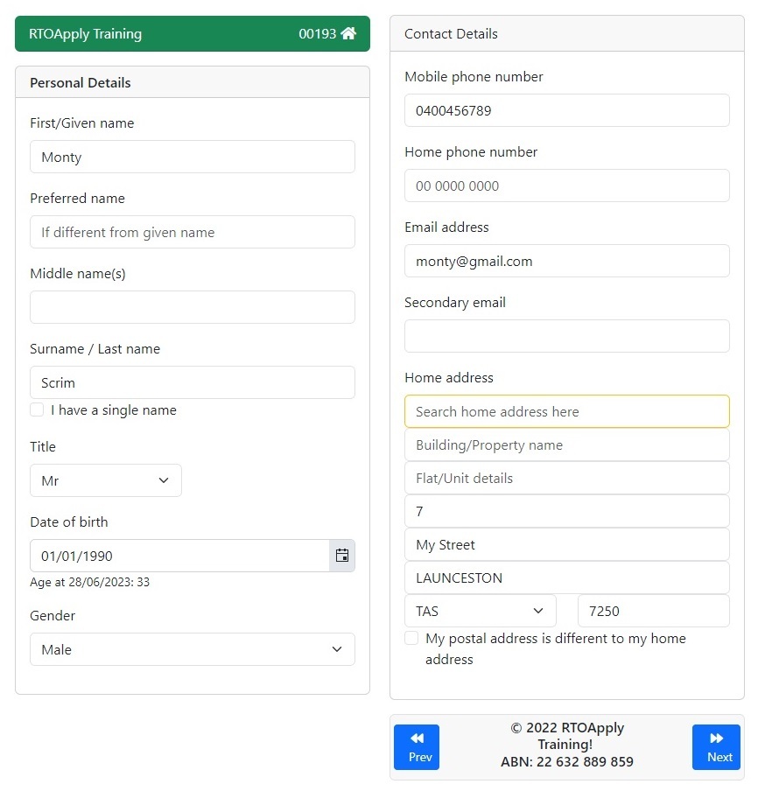Click the Flat/Unit details field

tap(566, 478)
